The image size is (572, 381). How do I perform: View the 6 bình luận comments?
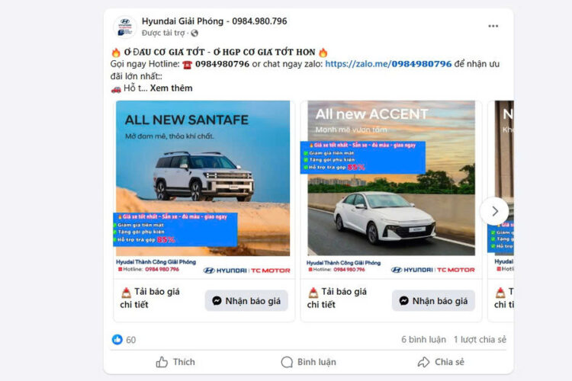(x=423, y=339)
